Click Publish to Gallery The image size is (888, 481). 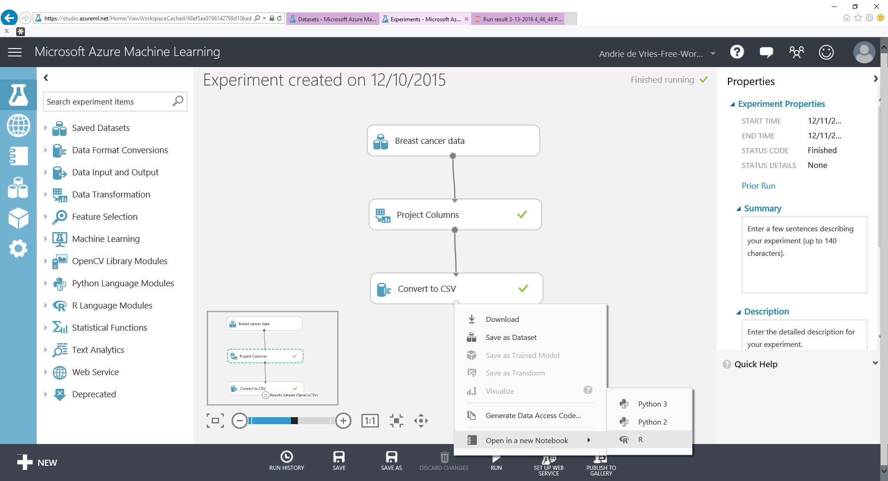[601, 464]
